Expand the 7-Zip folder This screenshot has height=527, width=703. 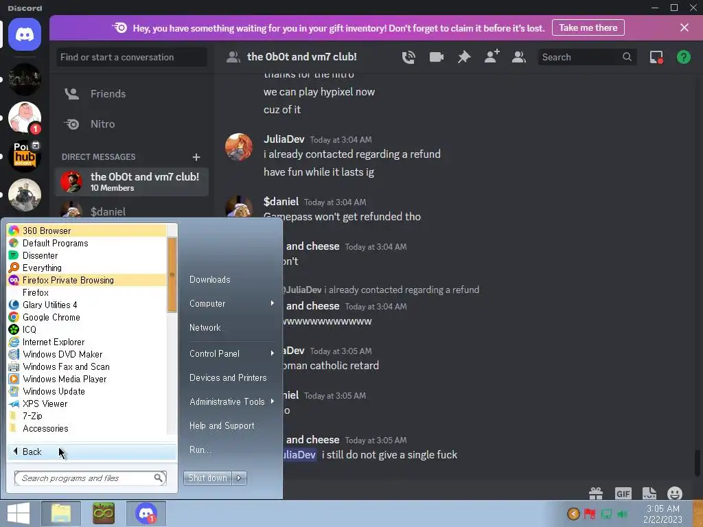(87, 417)
